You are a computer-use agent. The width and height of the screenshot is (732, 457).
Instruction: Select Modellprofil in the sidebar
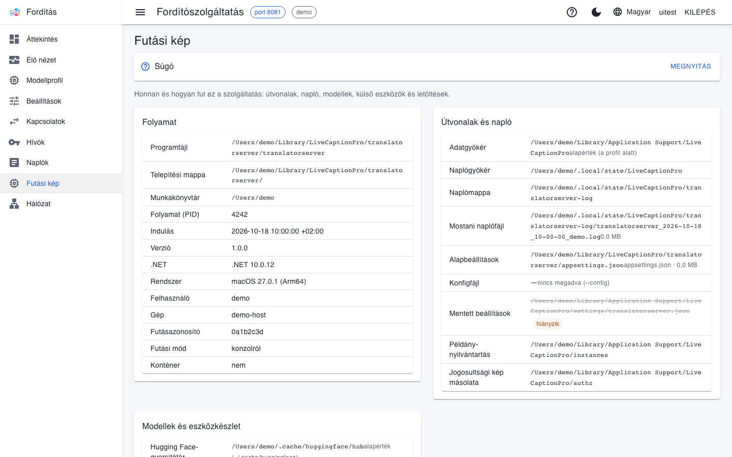[x=61, y=80]
